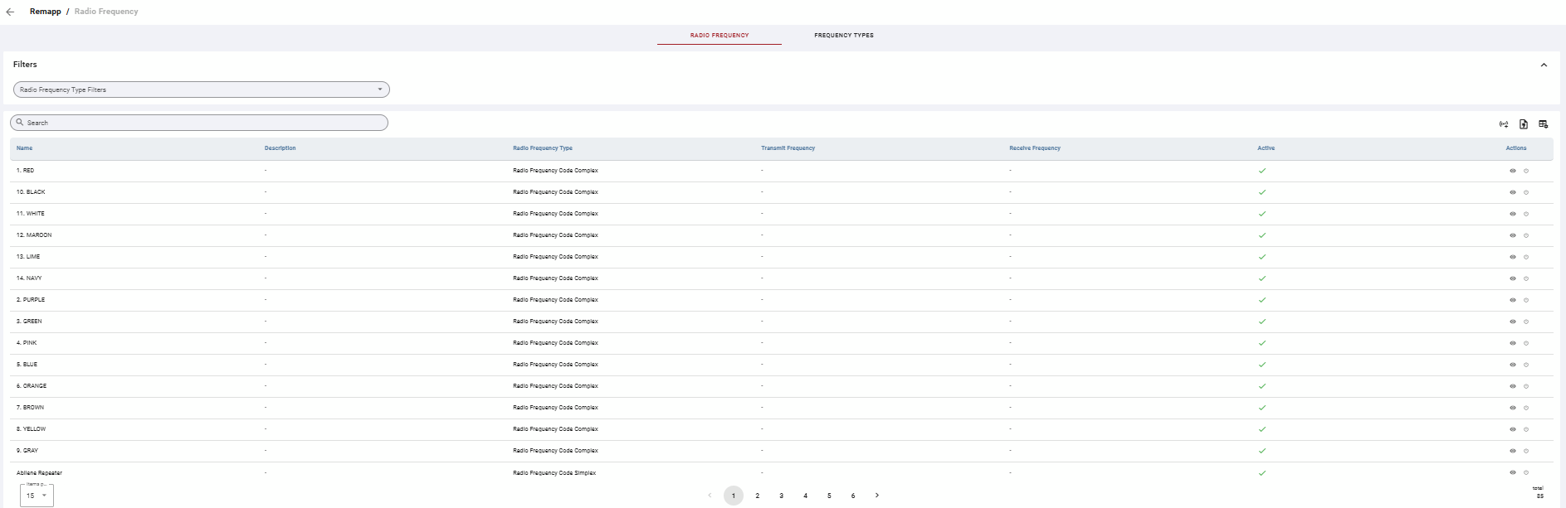Toggle the active checkmark for 3. GREEN
Viewport: 1566px width, 508px height.
coord(1262,322)
